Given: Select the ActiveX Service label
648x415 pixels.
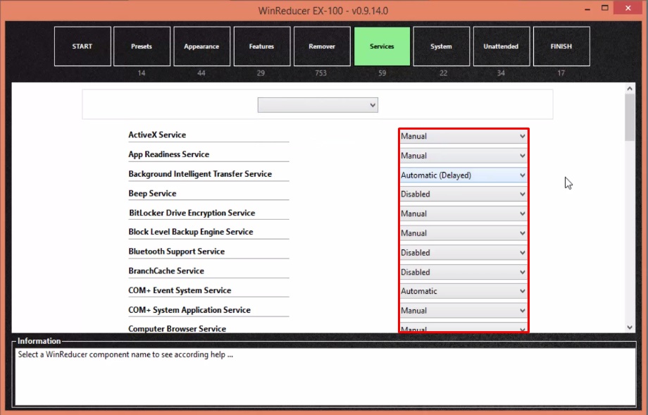Looking at the screenshot, I should pos(157,135).
